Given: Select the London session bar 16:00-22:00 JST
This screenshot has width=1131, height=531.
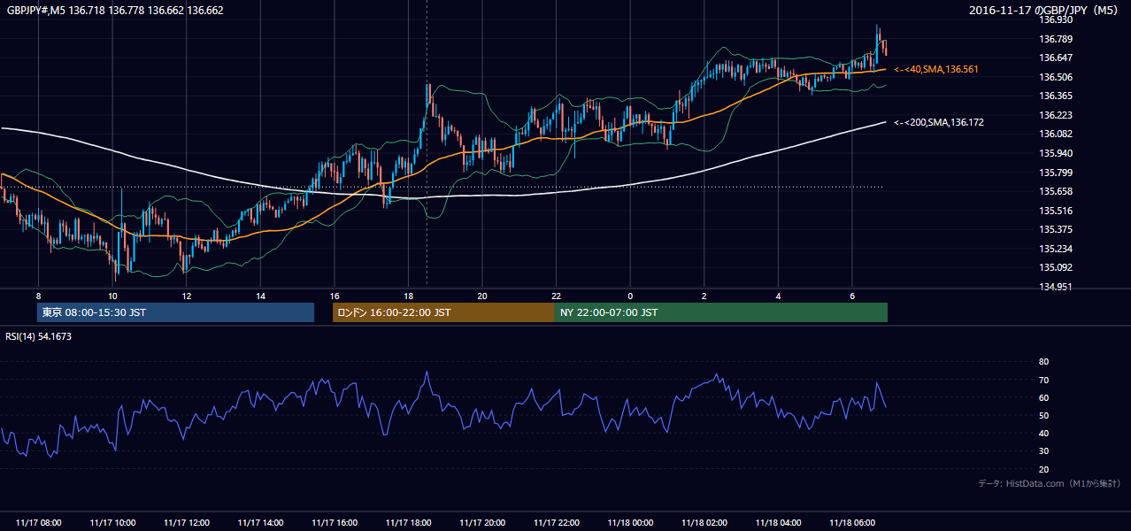Looking at the screenshot, I should tap(443, 312).
